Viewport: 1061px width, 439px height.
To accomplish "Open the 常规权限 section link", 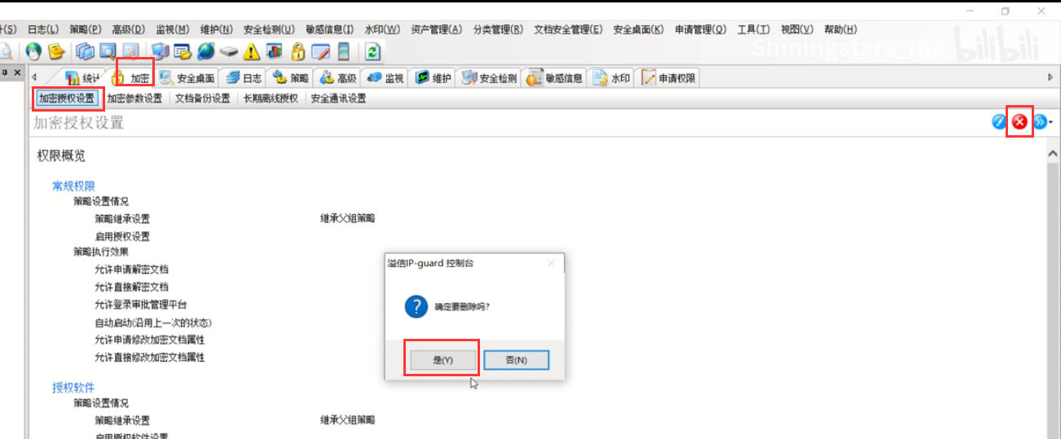I will point(73,187).
